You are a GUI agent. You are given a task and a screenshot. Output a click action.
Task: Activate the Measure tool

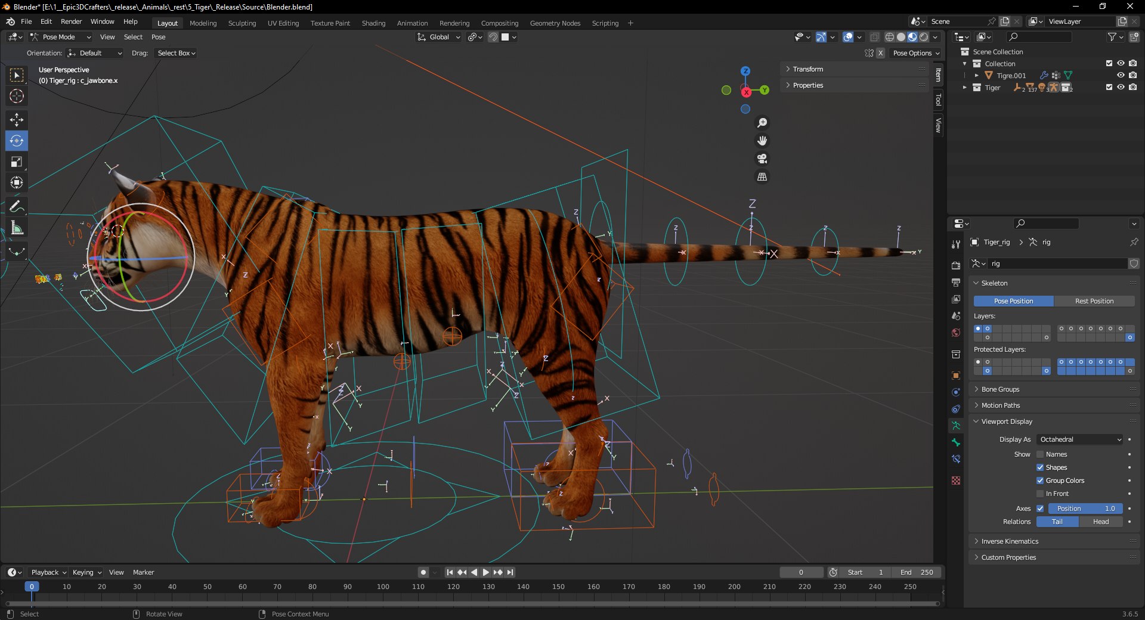(17, 228)
